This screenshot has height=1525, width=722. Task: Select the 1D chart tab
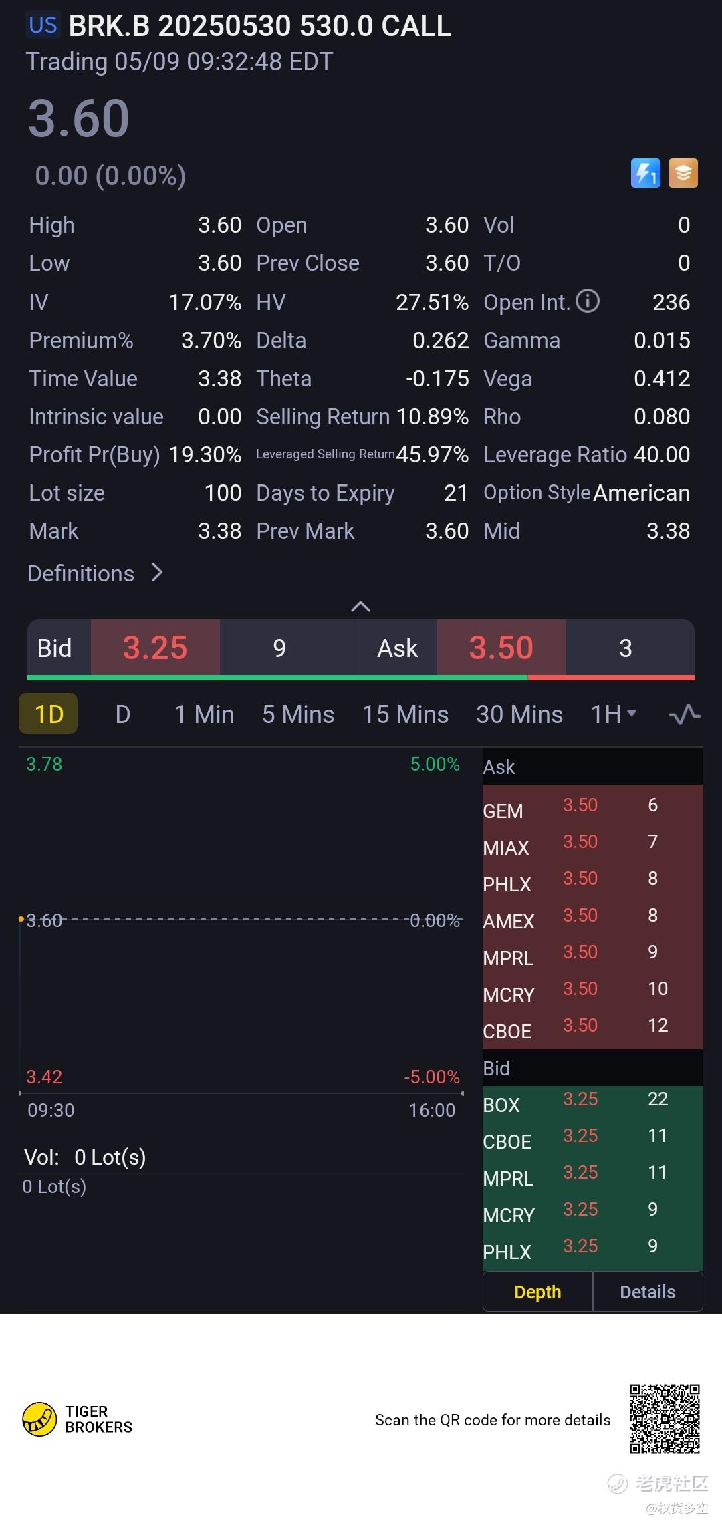coord(48,714)
